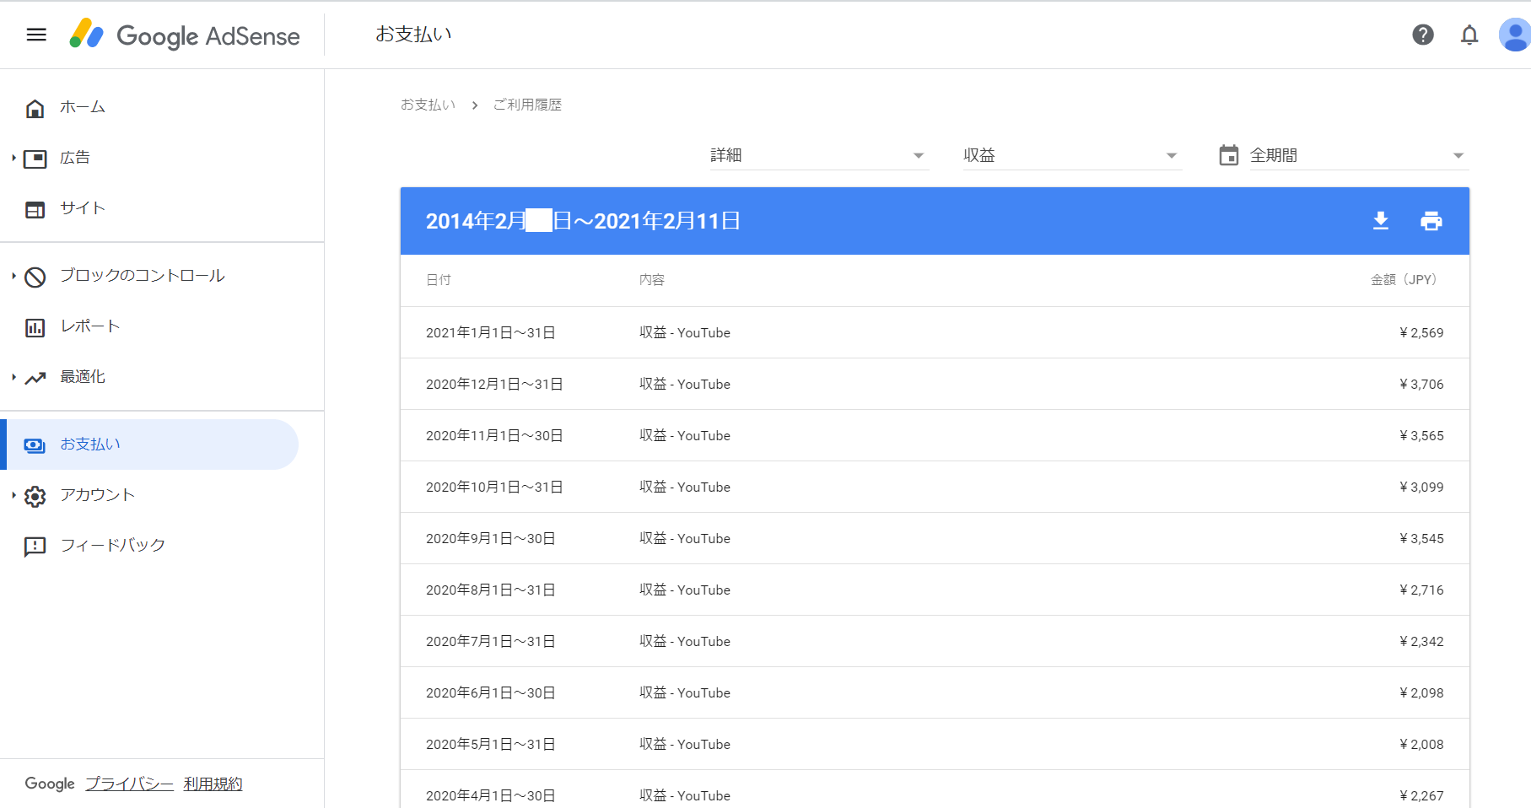This screenshot has width=1531, height=808.
Task: Click the お支払い breadcrumb link
Action: (x=428, y=105)
